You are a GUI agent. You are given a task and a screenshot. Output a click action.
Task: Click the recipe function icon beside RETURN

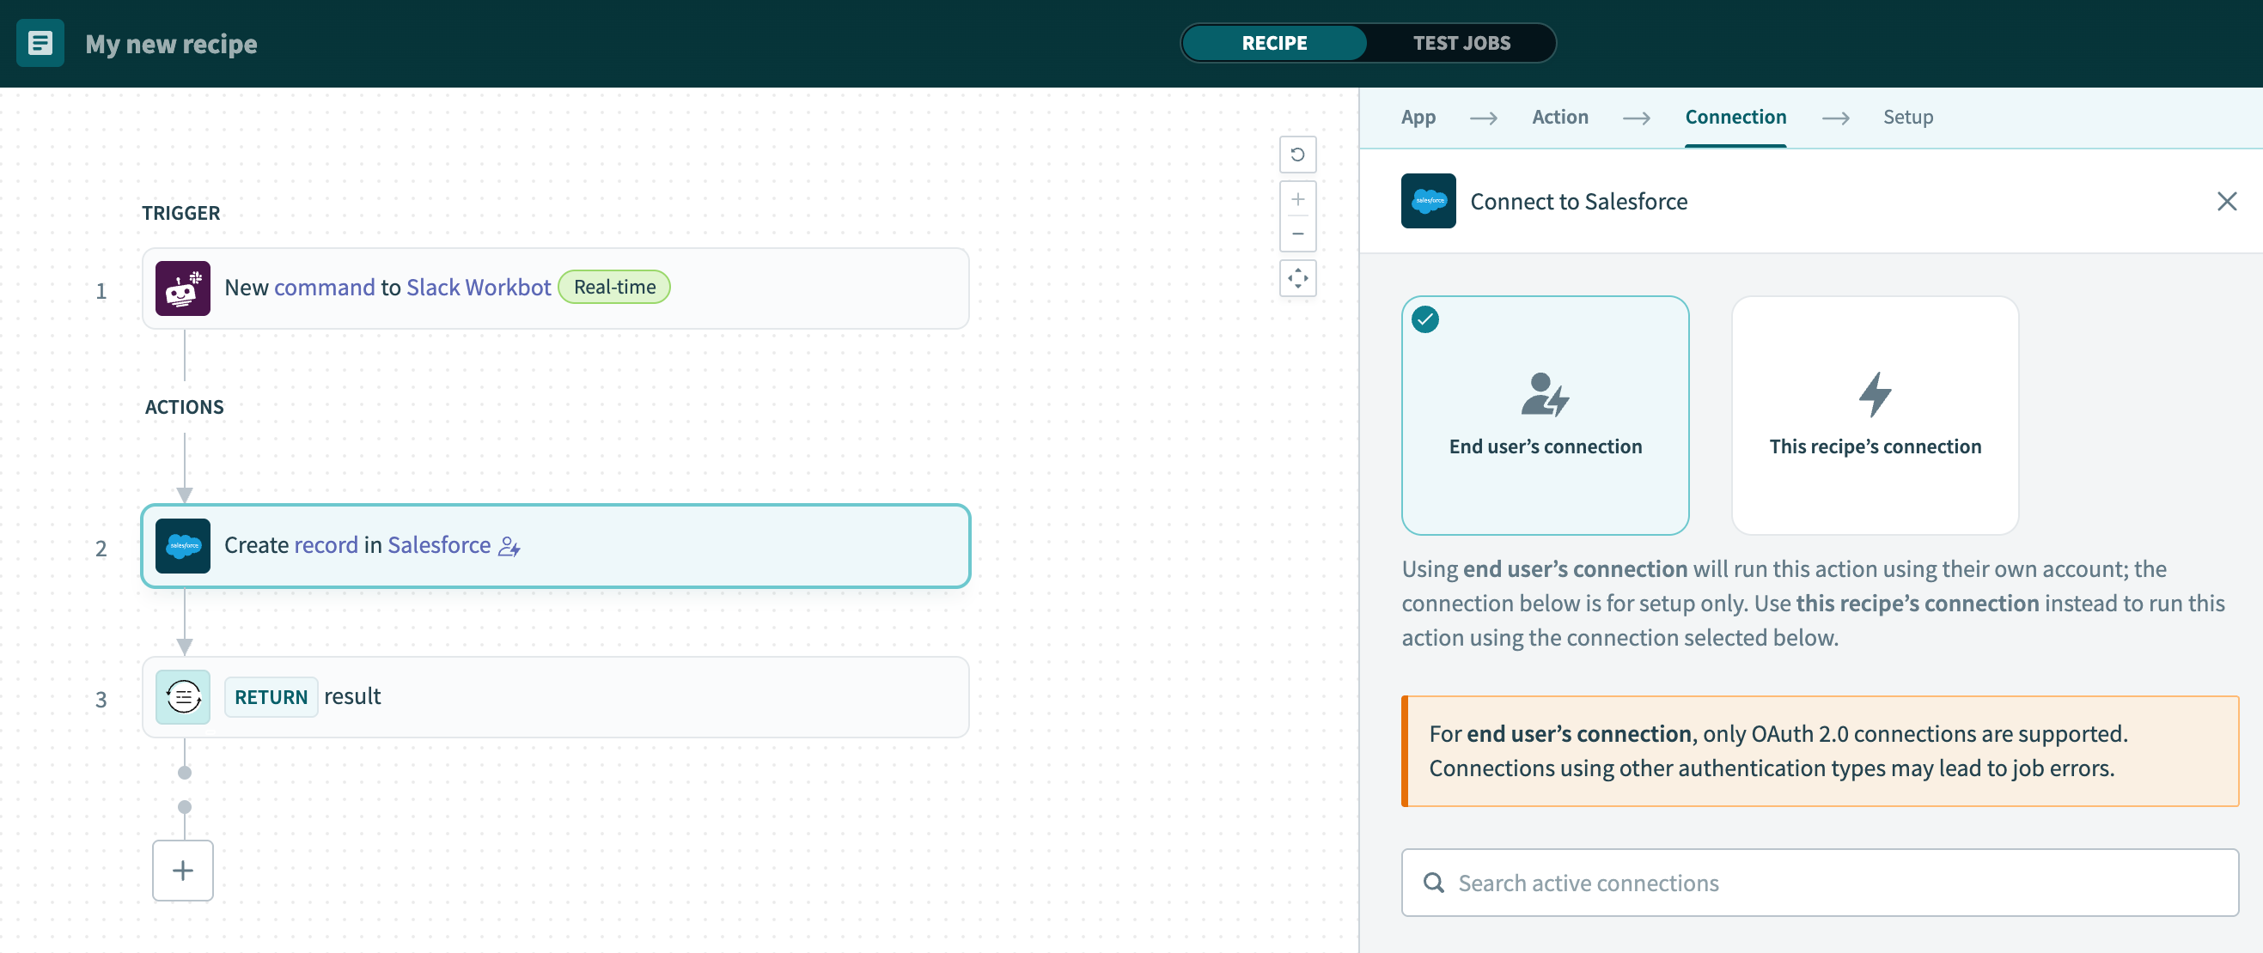(x=183, y=696)
